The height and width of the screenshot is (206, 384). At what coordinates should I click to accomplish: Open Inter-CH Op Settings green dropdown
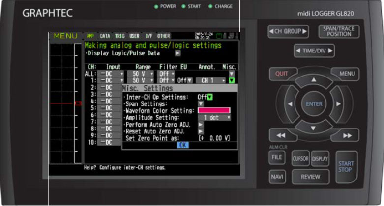pyautogui.click(x=210, y=97)
